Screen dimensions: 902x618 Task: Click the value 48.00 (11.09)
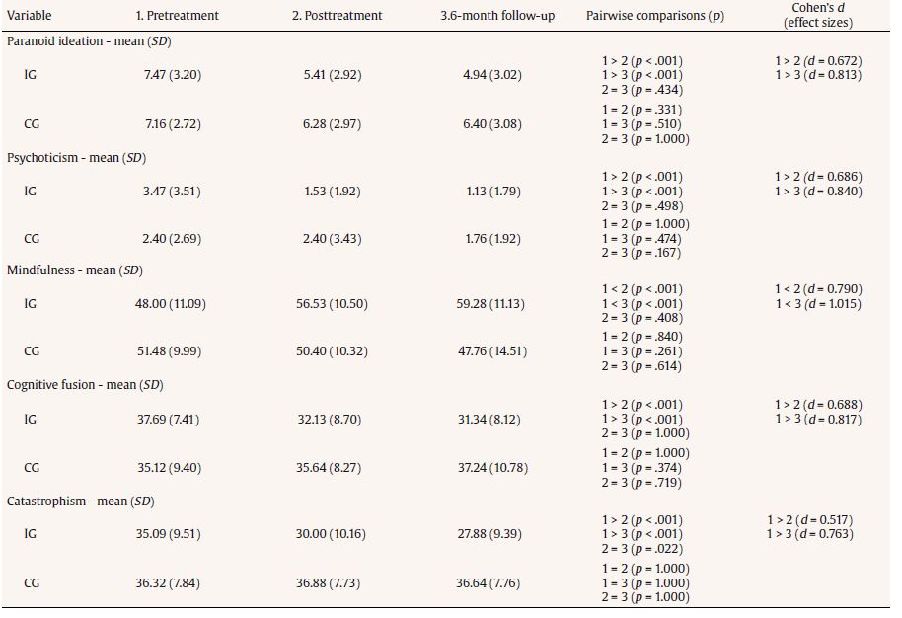171,304
